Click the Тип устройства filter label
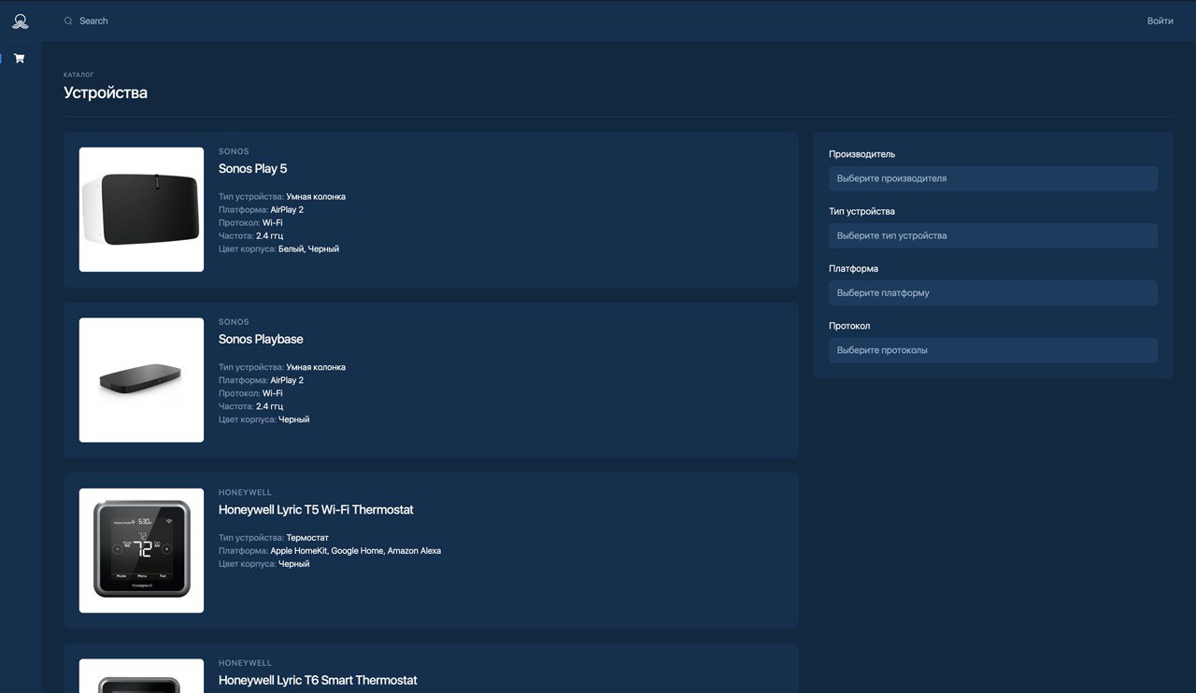This screenshot has width=1196, height=693. pyautogui.click(x=861, y=211)
